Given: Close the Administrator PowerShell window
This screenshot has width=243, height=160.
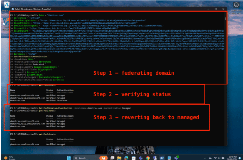Looking at the screenshot, I should 223,9.
